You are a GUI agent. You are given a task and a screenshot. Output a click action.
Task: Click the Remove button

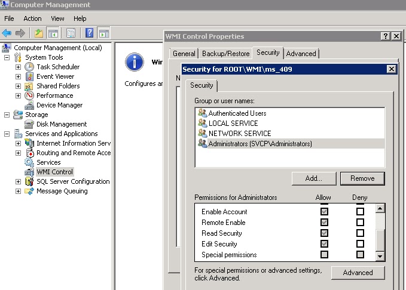click(x=362, y=178)
